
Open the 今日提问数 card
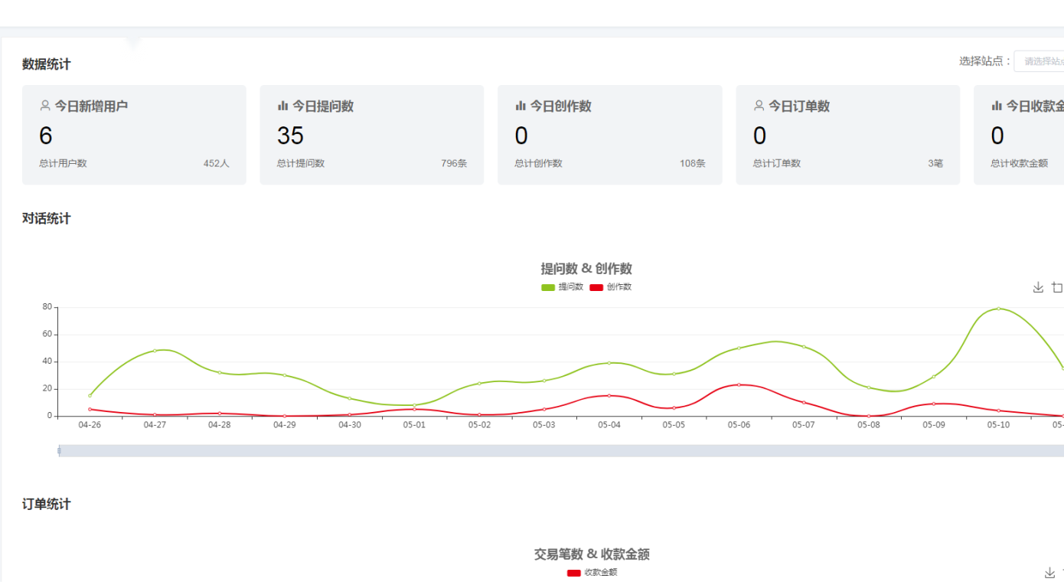click(x=371, y=135)
